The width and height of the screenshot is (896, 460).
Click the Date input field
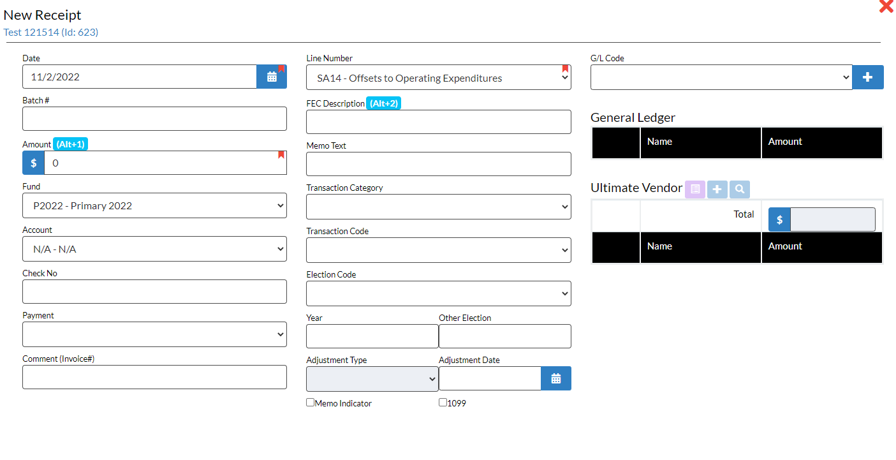pyautogui.click(x=140, y=77)
